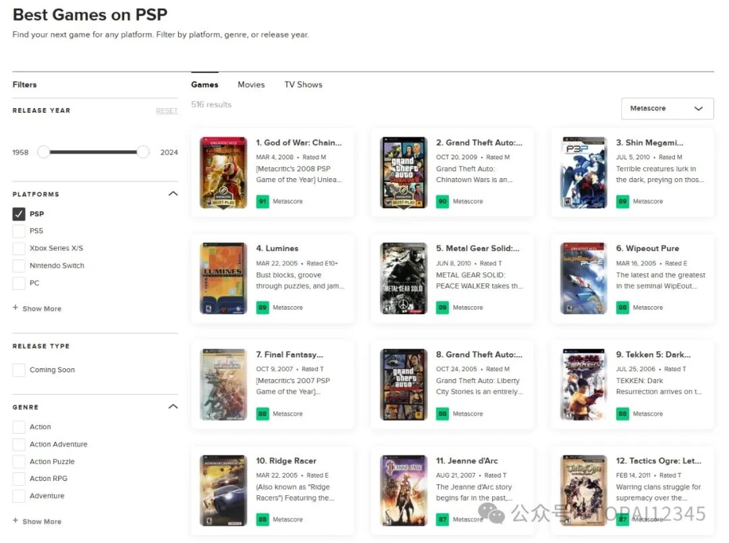The image size is (729, 543).
Task: Switch to the TV Shows tab
Action: coord(303,84)
